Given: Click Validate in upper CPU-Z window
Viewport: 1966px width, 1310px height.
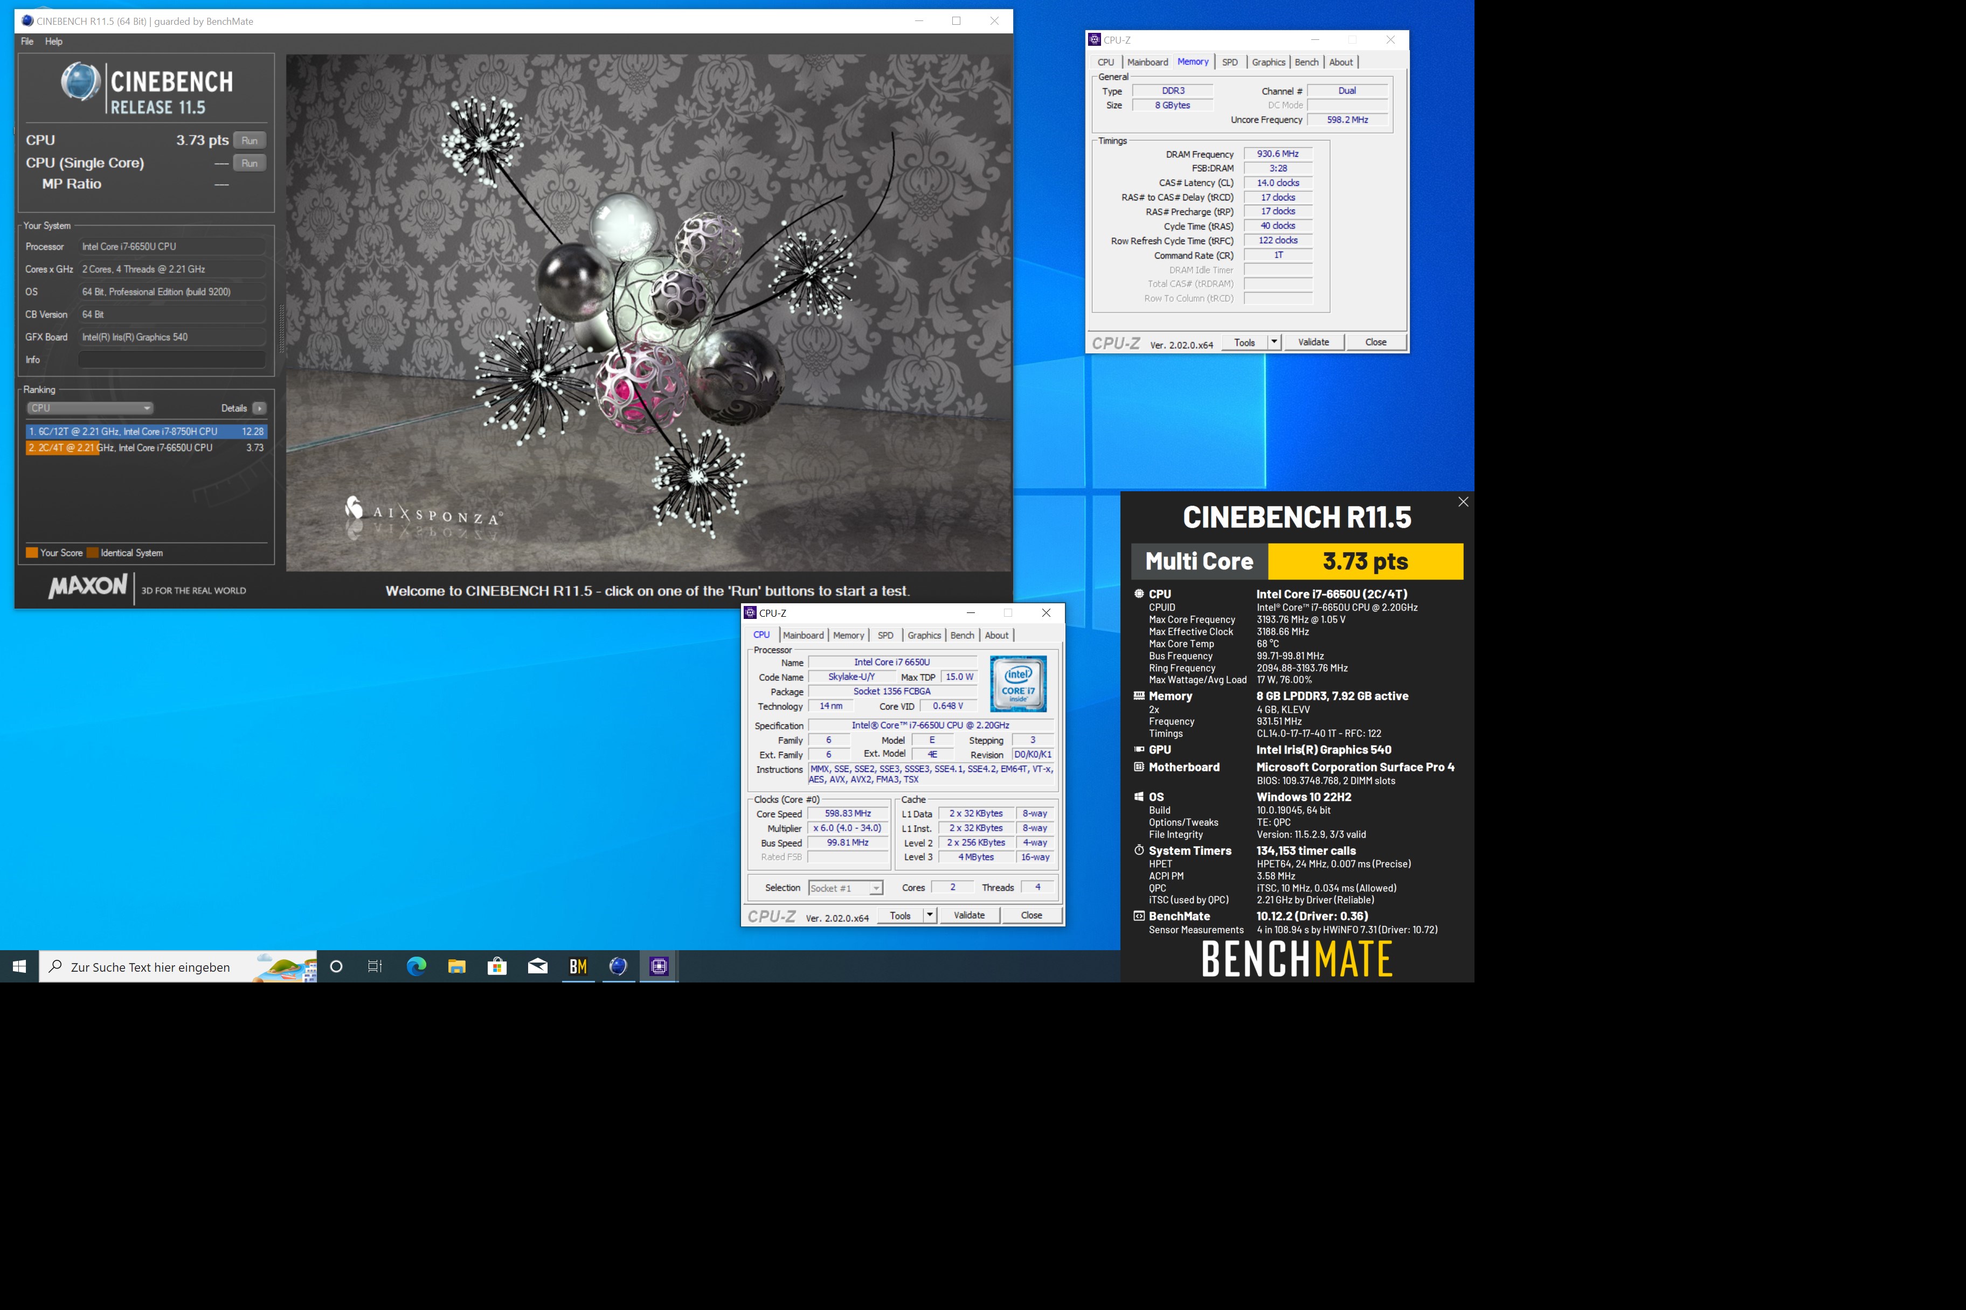Looking at the screenshot, I should (1313, 342).
